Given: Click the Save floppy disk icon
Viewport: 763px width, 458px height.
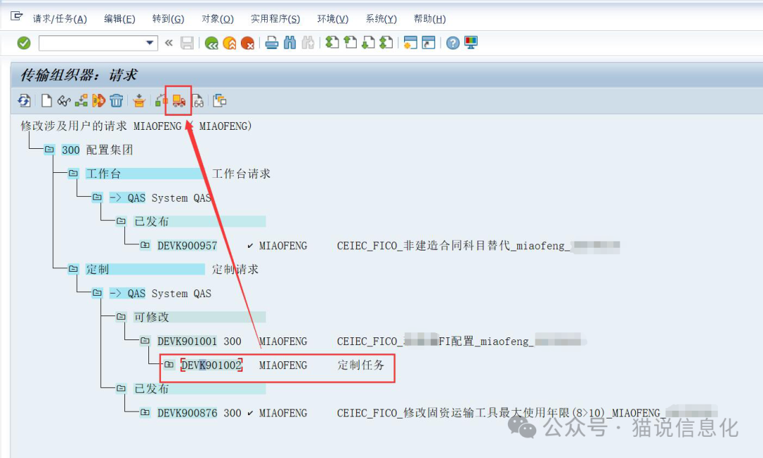Looking at the screenshot, I should click(187, 43).
